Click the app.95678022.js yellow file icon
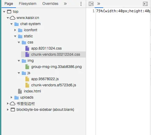This screenshot has width=151, height=135. (x=27, y=79)
